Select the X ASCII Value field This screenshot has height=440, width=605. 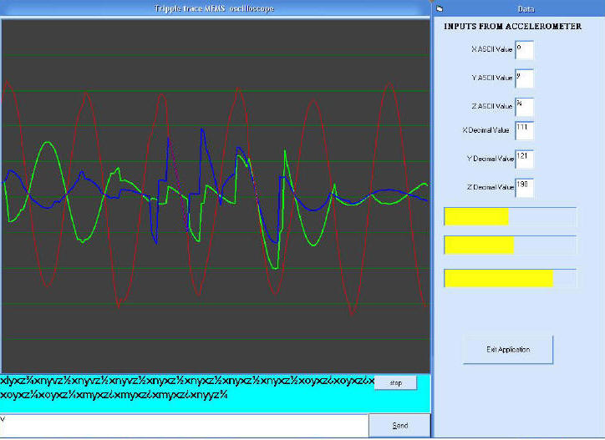coord(525,50)
